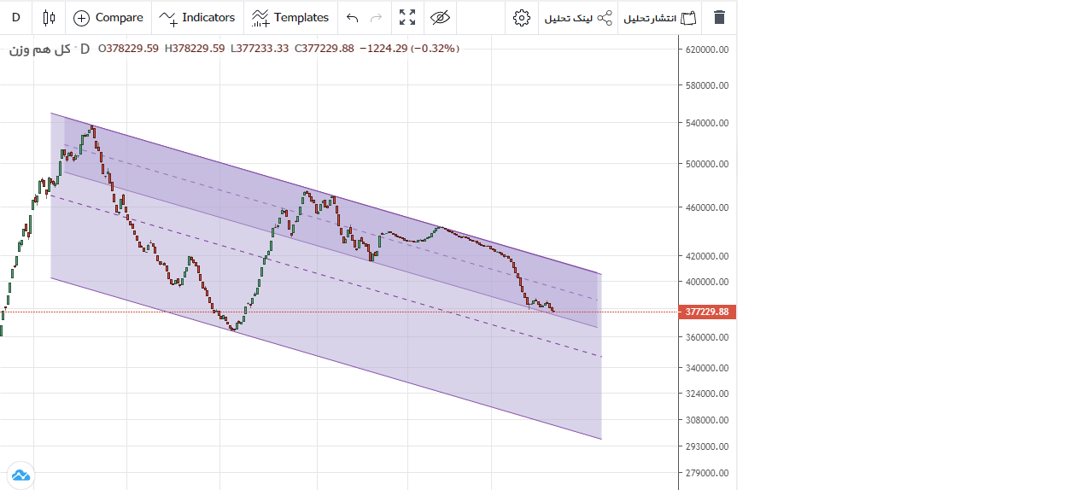Click the 540000.00 price axis label
This screenshot has height=490, width=1088.
[x=707, y=123]
